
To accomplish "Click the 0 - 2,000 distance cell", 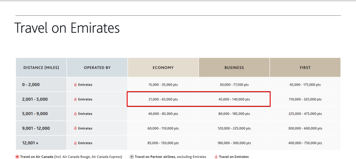I will (x=41, y=85).
